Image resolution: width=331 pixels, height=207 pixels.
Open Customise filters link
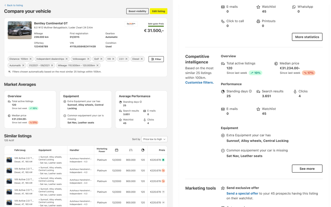[200, 82]
